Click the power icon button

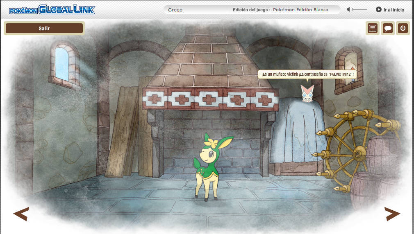click(403, 28)
